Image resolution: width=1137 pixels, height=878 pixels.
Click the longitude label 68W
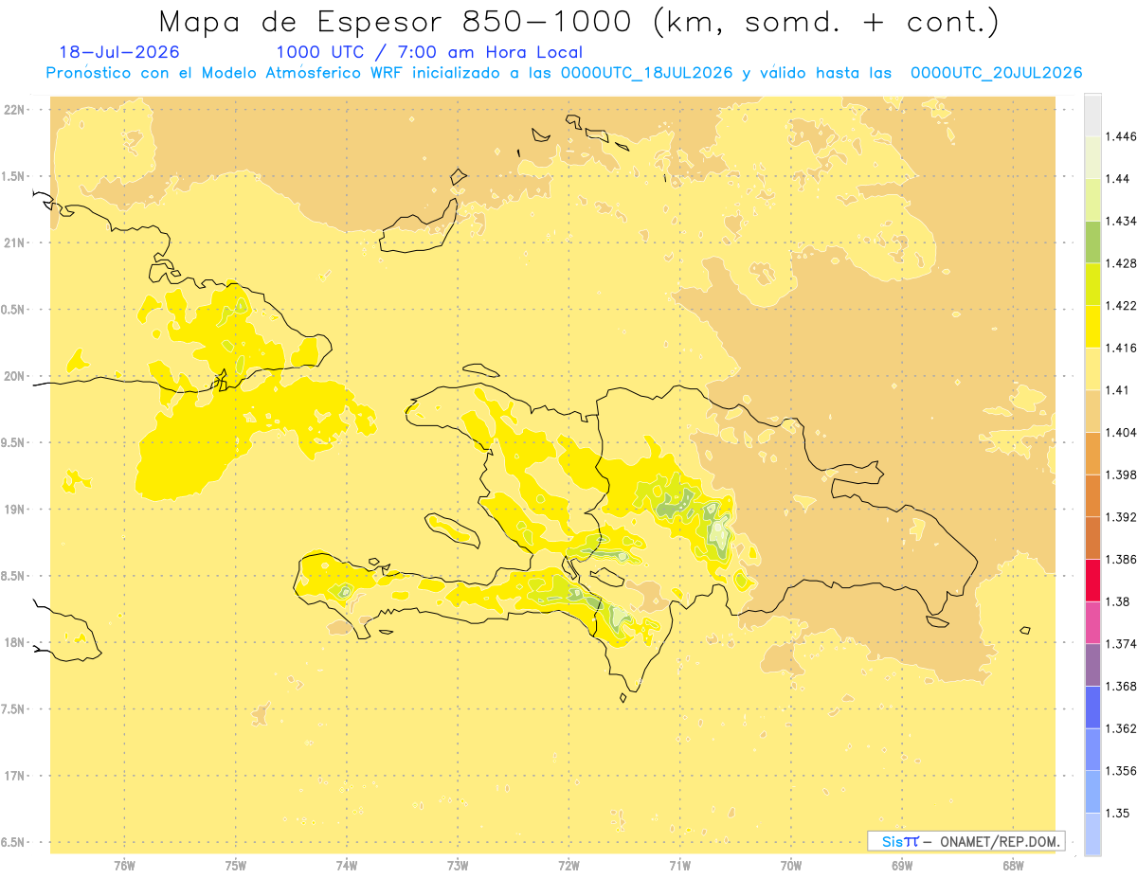click(x=1013, y=866)
